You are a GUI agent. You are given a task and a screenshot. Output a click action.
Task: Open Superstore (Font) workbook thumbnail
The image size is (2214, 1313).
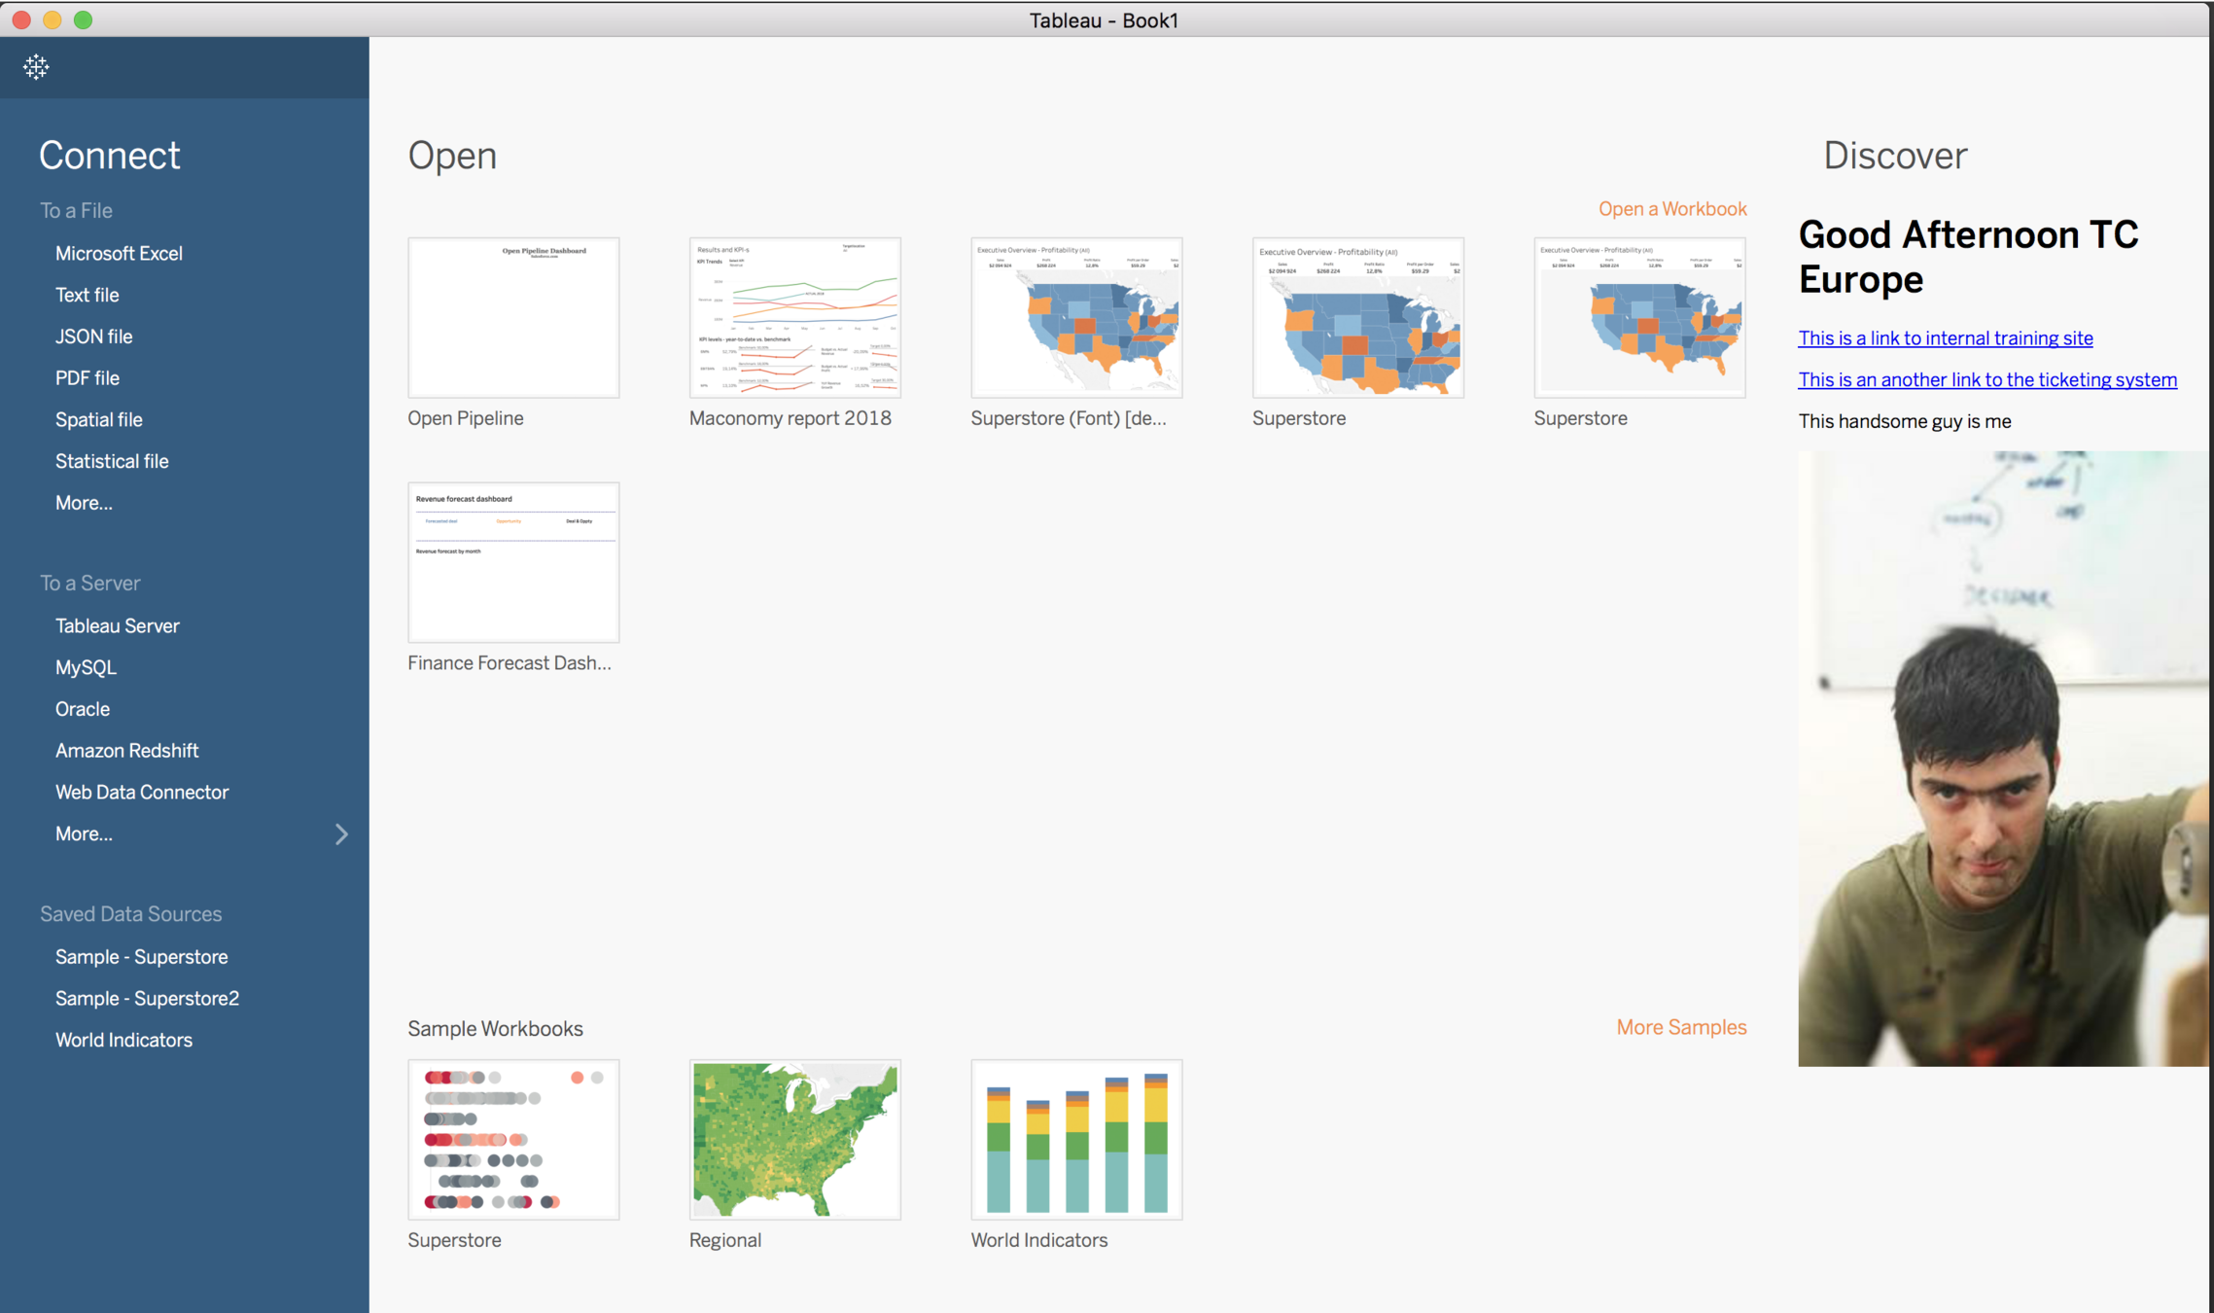[1076, 318]
